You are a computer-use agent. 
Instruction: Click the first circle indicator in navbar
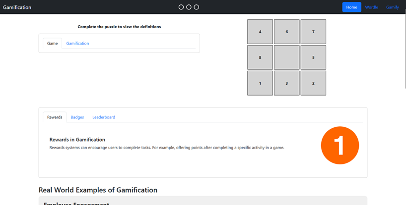tap(181, 7)
